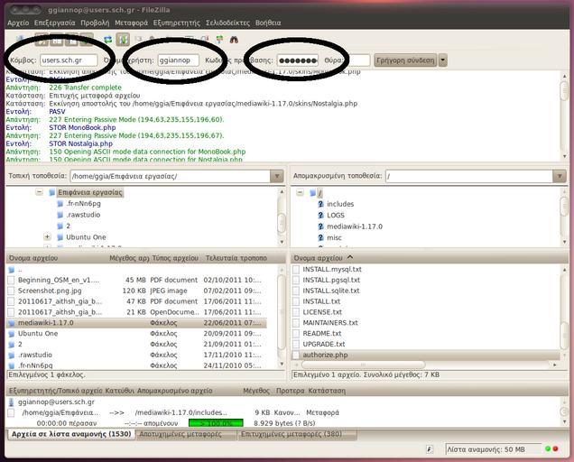This screenshot has height=462, width=574.
Task: Toggle the message log display
Action: point(42,40)
